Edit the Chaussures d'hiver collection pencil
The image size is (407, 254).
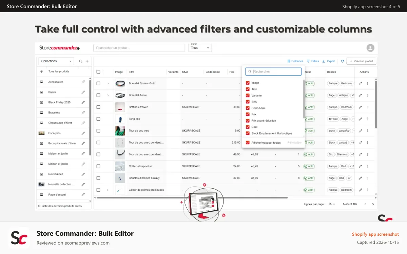coord(83,123)
